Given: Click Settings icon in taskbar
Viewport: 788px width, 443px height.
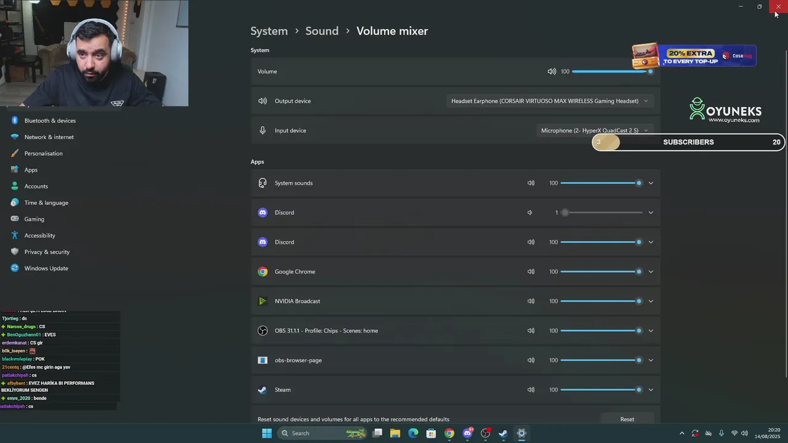Looking at the screenshot, I should 521,433.
